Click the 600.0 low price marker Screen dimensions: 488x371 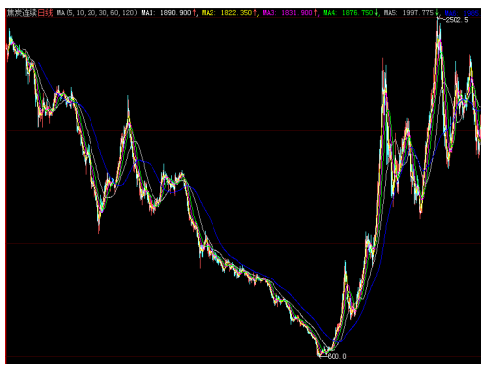(x=336, y=356)
